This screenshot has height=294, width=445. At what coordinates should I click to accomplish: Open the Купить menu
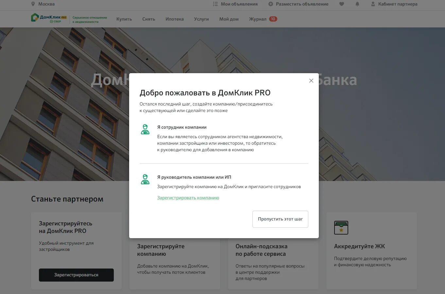pyautogui.click(x=124, y=19)
